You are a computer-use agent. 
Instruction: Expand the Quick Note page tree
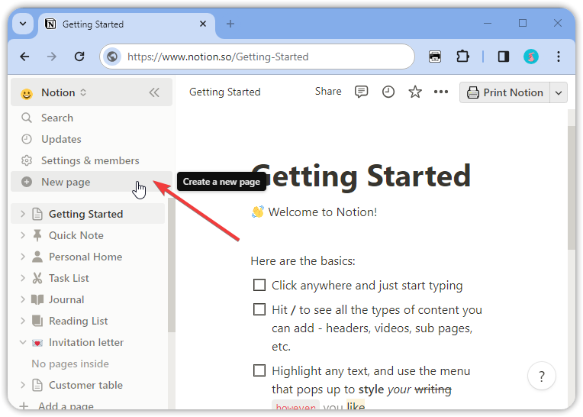(x=23, y=235)
